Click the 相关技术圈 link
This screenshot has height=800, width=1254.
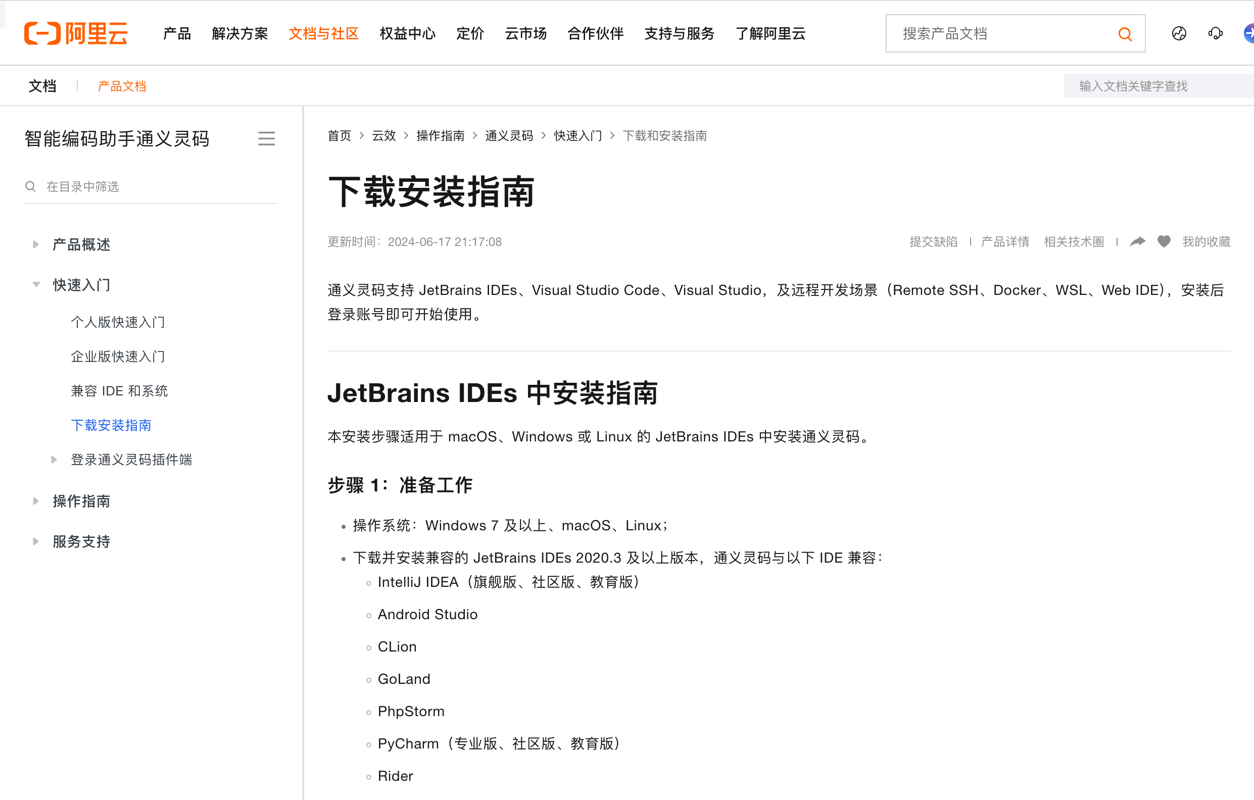tap(1074, 241)
